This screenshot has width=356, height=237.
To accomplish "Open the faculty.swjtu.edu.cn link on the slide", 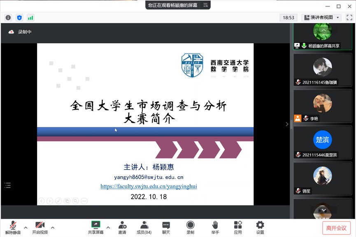I will click(149, 186).
